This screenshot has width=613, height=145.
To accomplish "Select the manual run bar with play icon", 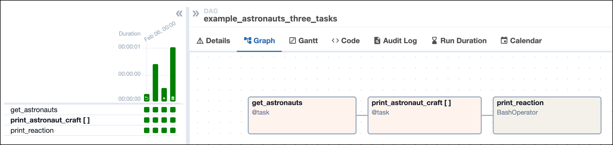I will (x=164, y=95).
